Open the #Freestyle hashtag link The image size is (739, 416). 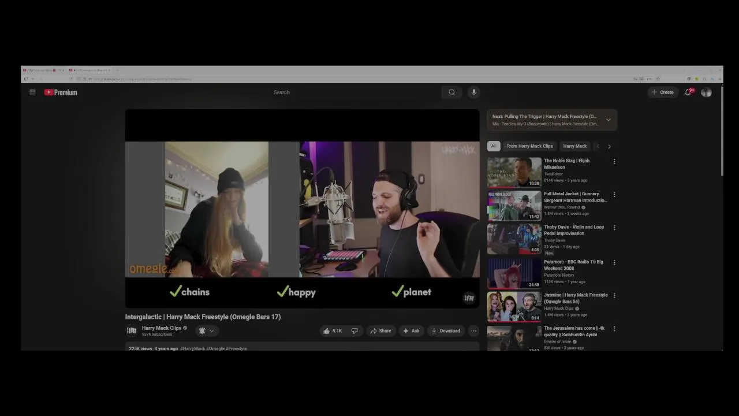click(x=236, y=348)
